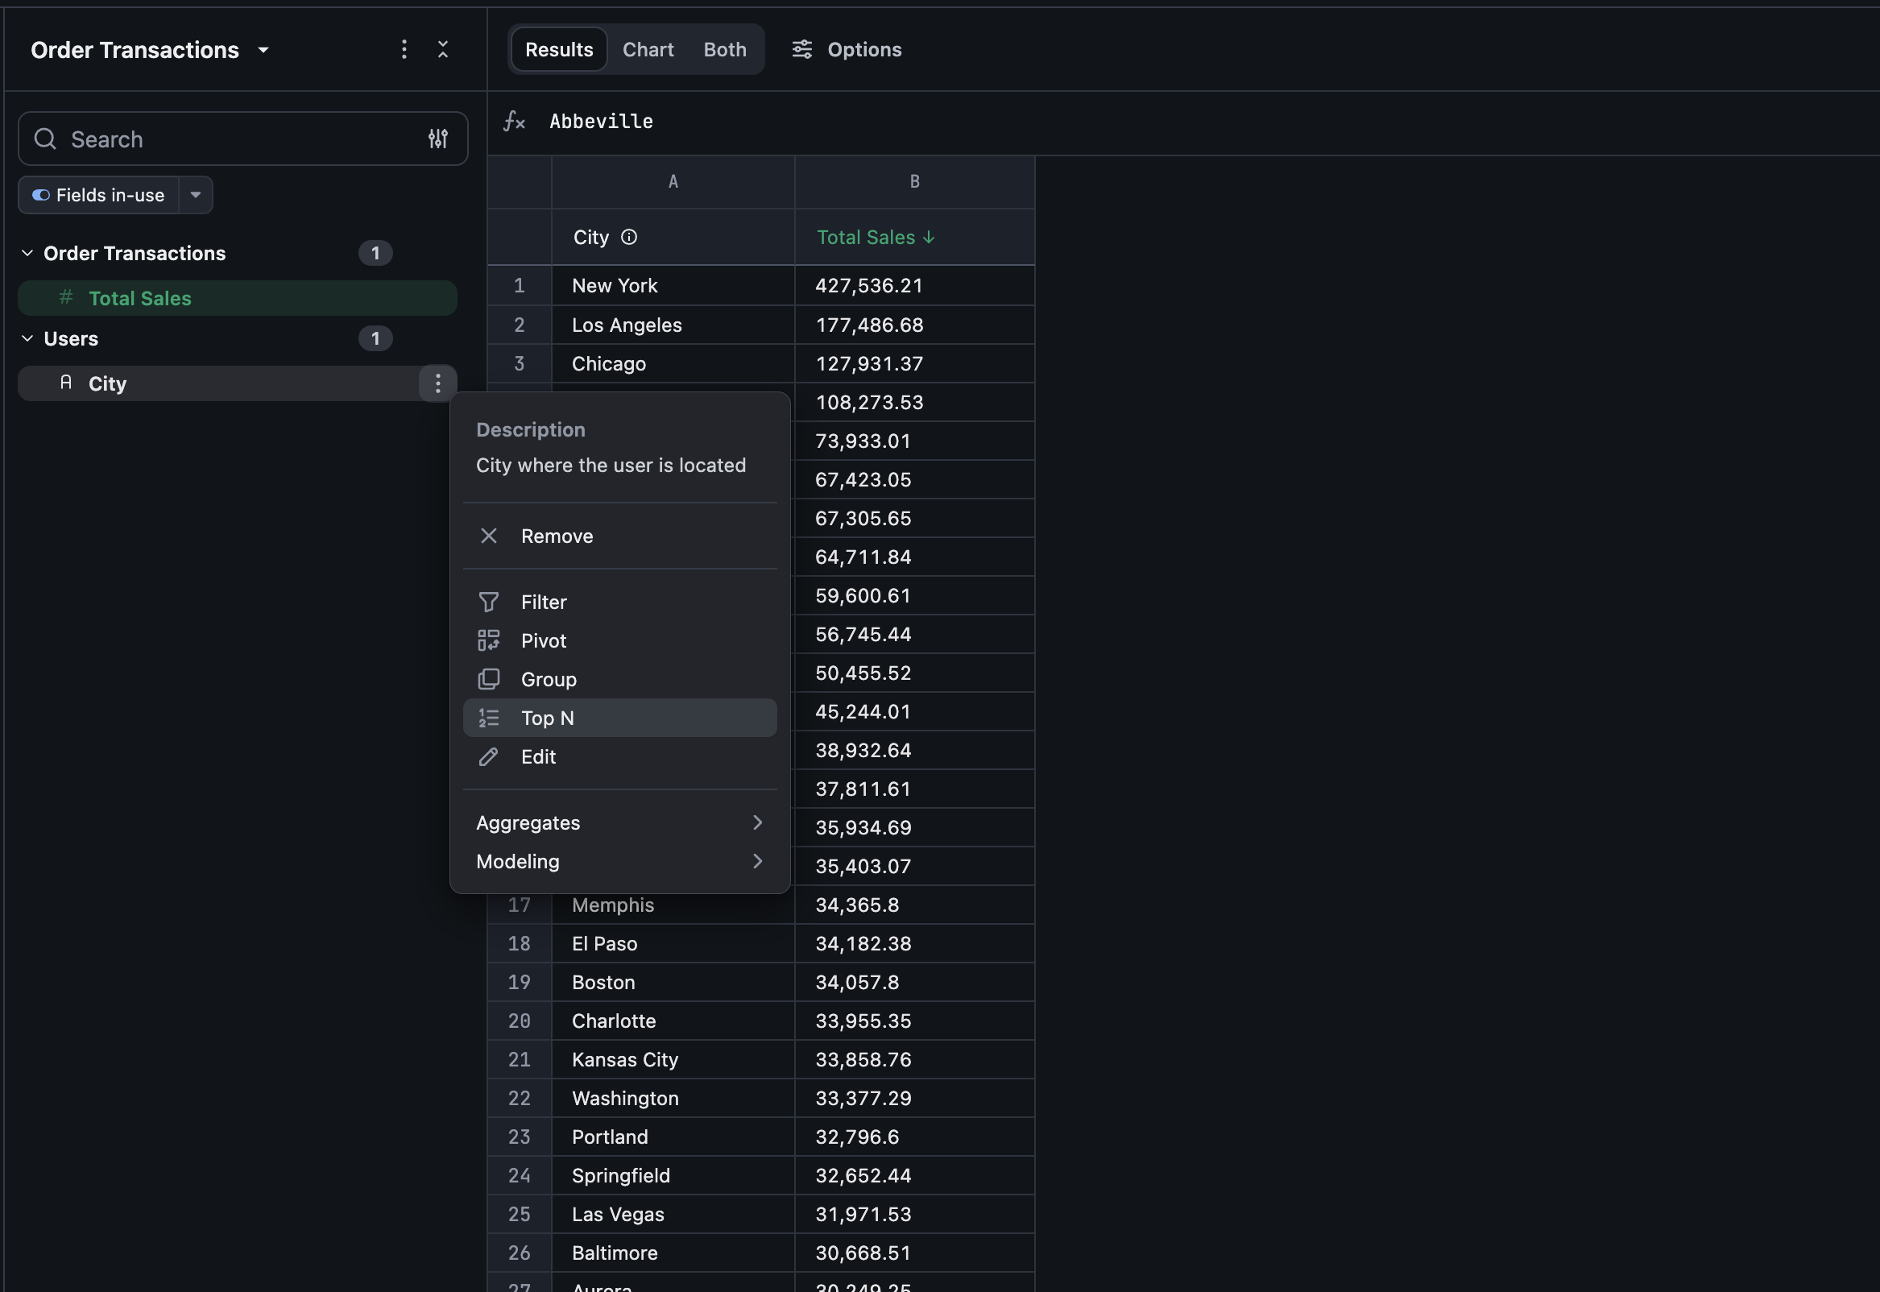Open the Fields in-use dropdown arrow
The width and height of the screenshot is (1880, 1292).
[195, 195]
